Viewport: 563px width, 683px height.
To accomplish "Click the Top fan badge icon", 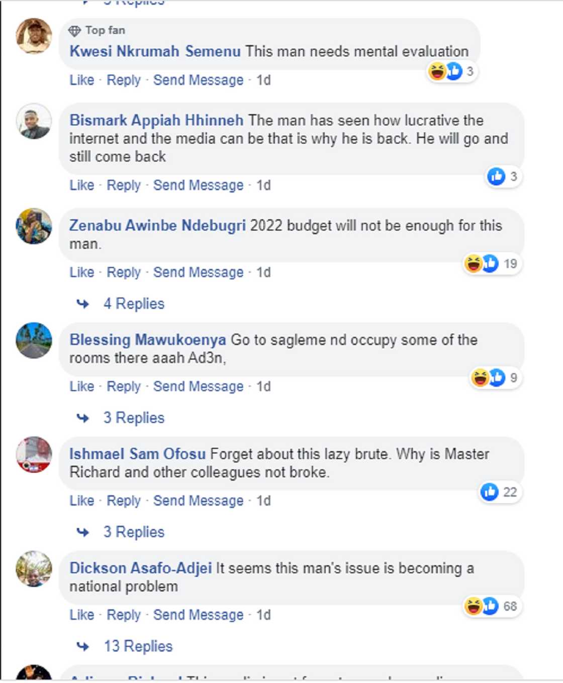I will pos(76,31).
